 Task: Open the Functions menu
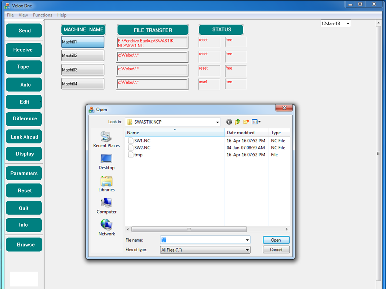pyautogui.click(x=43, y=15)
